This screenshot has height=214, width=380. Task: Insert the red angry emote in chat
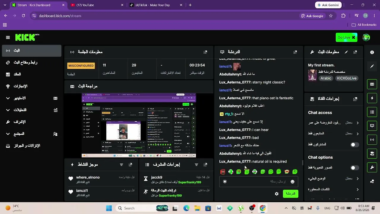pyautogui.click(x=223, y=171)
